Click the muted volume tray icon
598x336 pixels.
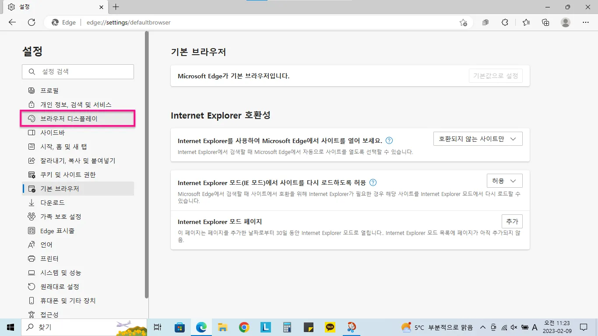point(514,327)
